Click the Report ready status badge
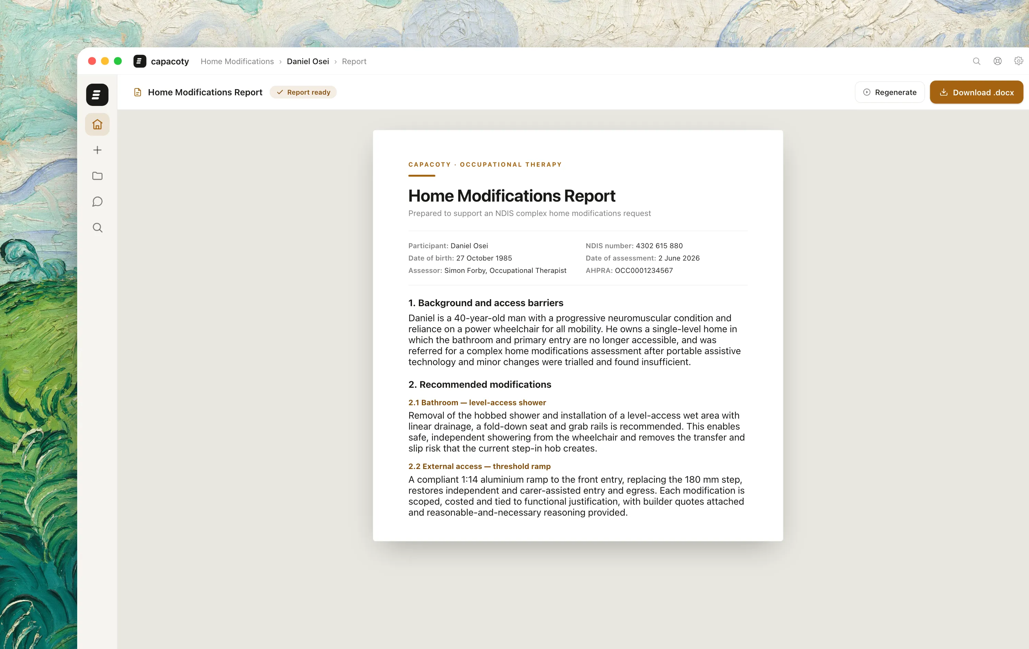Screen dimensions: 1029x649 [303, 92]
